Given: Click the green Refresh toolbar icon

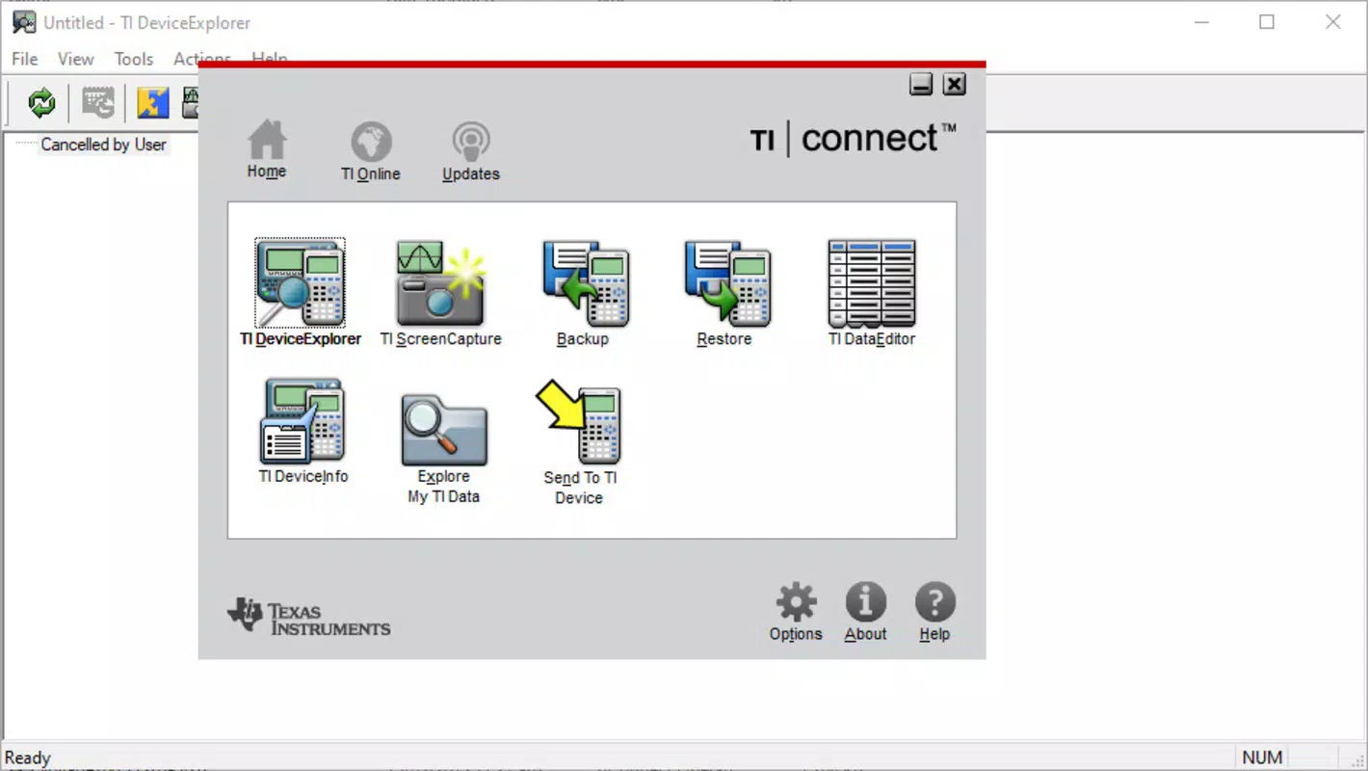Looking at the screenshot, I should pyautogui.click(x=41, y=102).
